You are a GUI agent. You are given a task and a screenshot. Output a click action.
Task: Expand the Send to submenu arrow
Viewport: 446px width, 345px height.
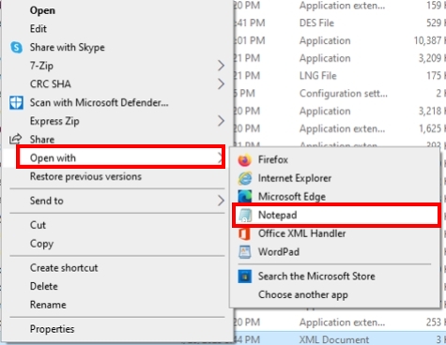click(x=221, y=201)
